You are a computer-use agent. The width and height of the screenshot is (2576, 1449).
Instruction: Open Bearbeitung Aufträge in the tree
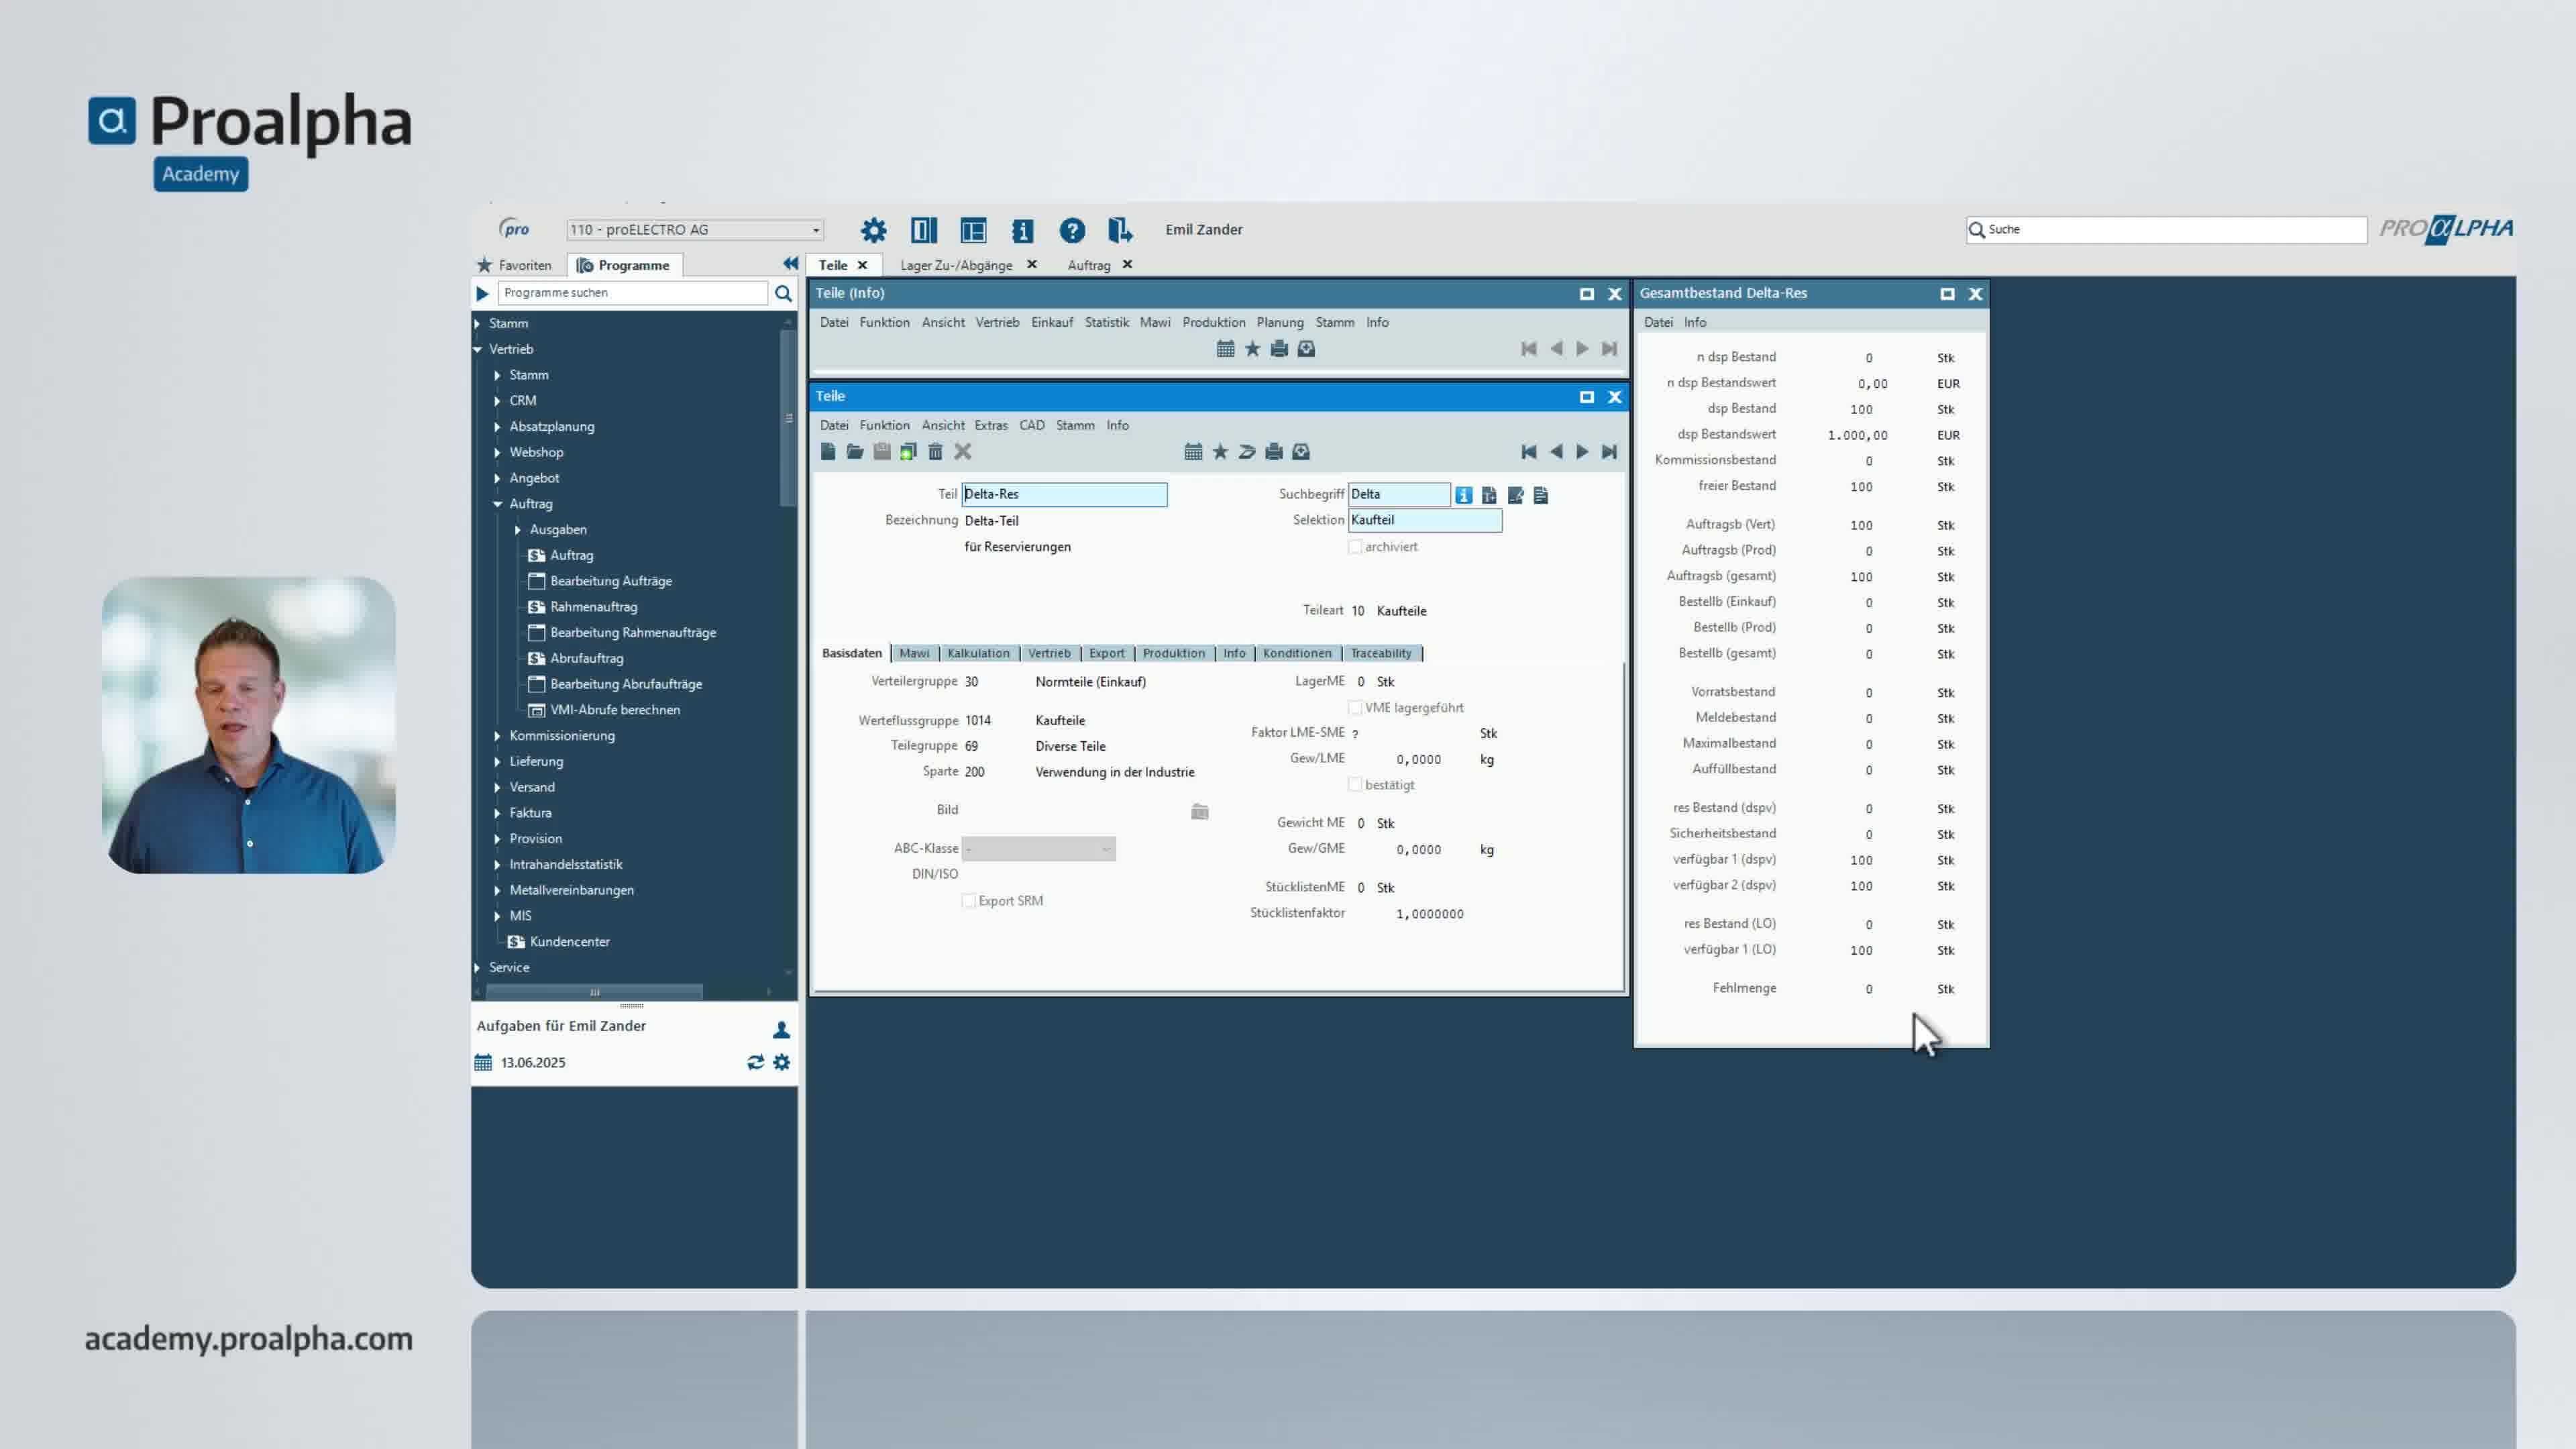[x=610, y=581]
